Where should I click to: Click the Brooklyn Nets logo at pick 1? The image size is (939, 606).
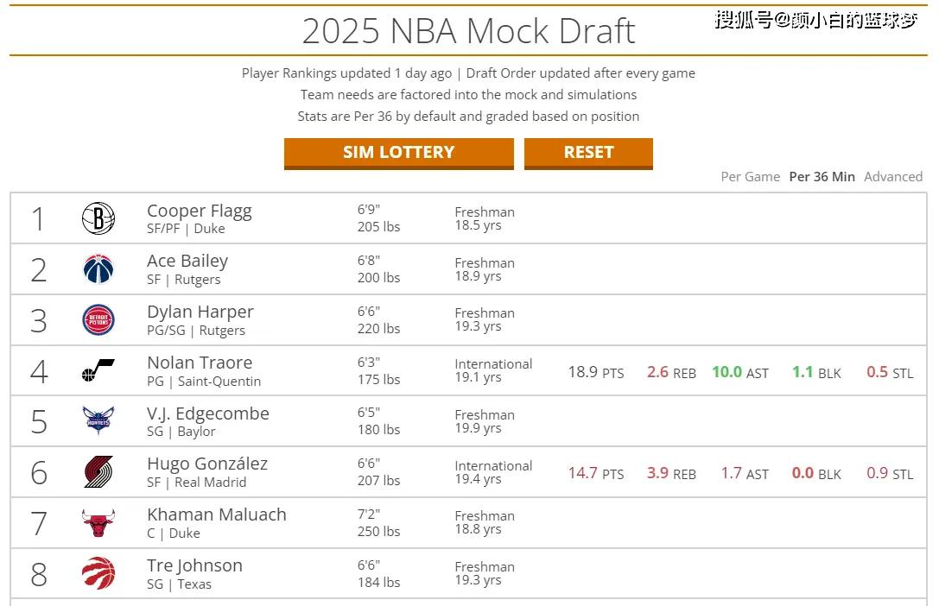[x=98, y=218]
